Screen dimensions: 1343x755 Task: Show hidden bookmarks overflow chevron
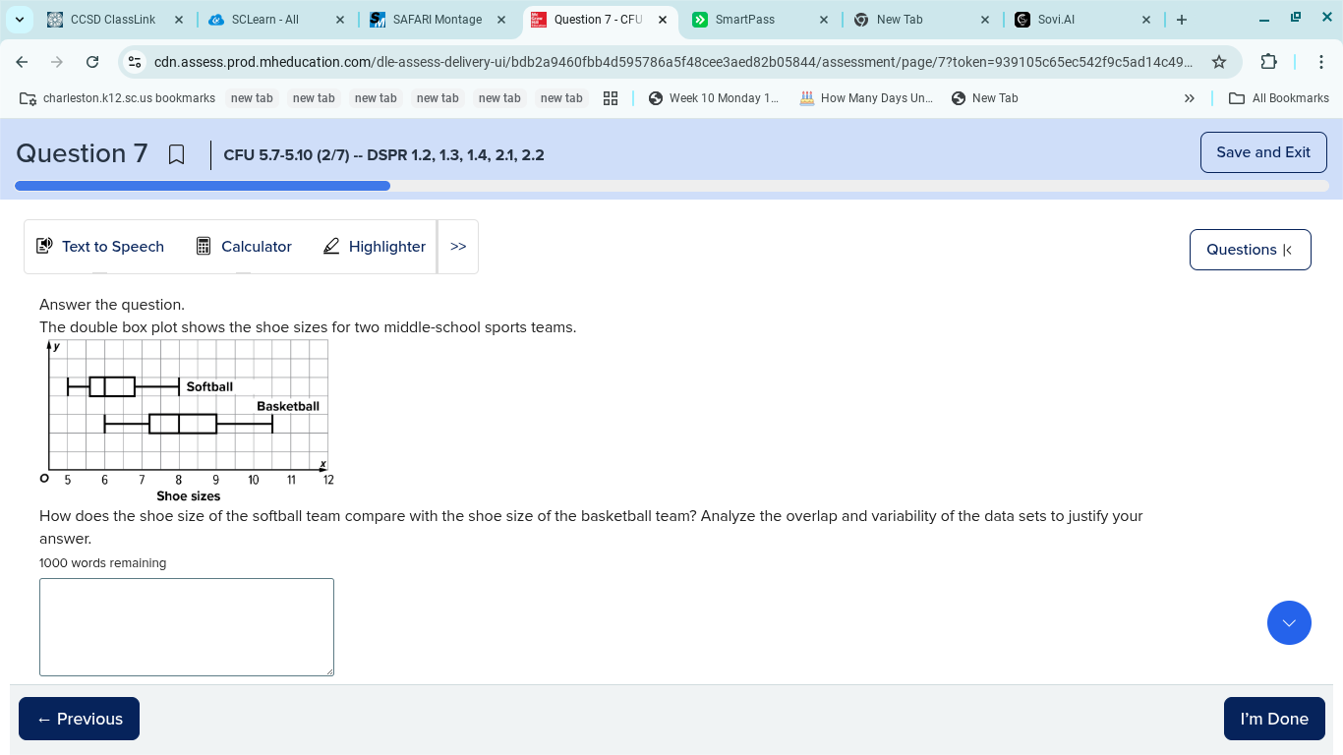coord(1189,98)
